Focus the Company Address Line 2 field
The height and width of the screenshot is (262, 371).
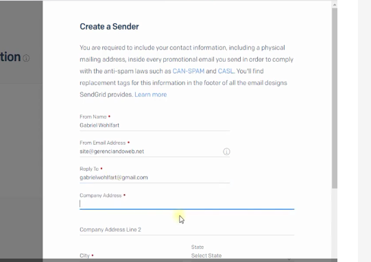187,230
